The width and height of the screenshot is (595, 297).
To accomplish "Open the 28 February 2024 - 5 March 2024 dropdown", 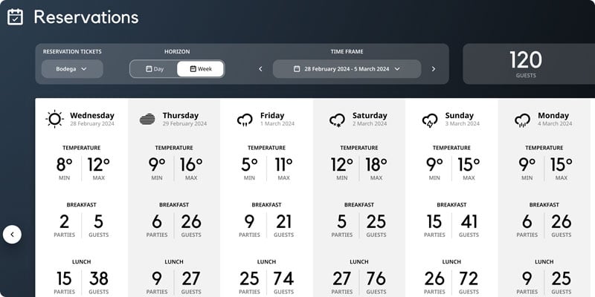I will click(347, 69).
